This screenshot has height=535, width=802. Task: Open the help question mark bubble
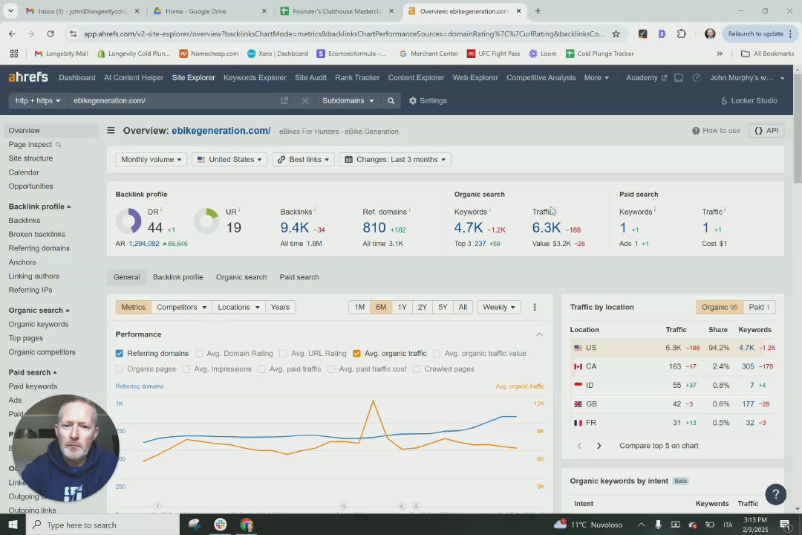coord(775,494)
